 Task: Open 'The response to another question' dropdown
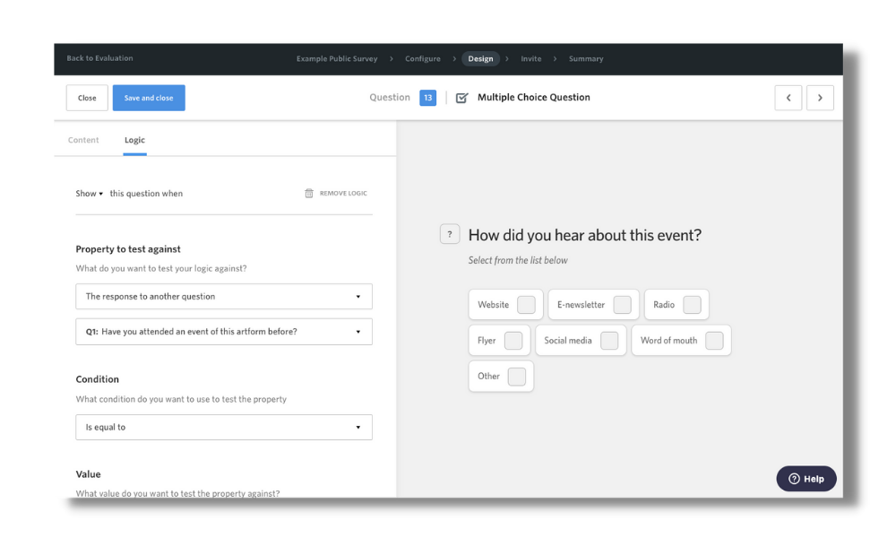point(224,297)
